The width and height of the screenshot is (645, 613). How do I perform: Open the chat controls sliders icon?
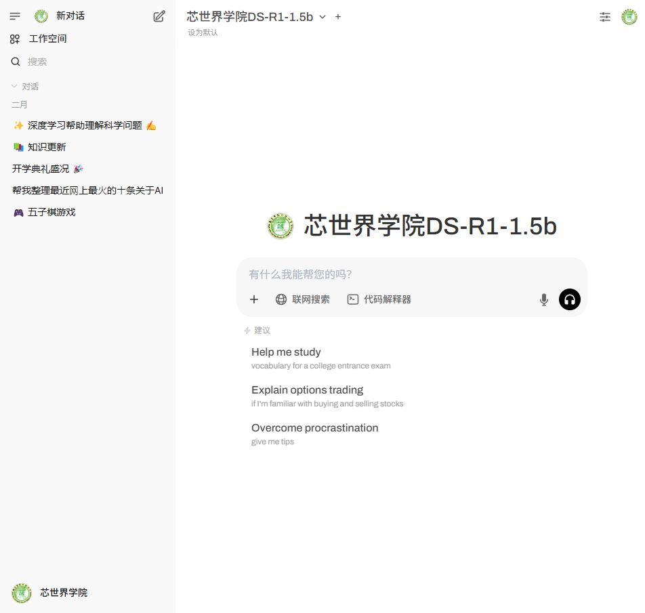click(604, 17)
